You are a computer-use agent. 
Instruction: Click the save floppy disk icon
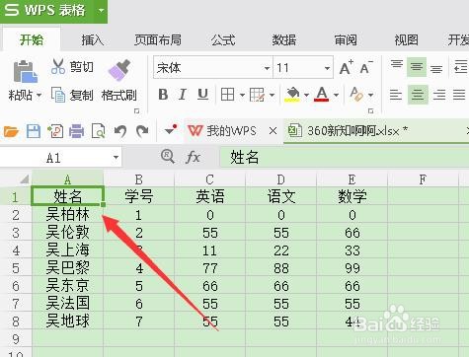[34, 131]
